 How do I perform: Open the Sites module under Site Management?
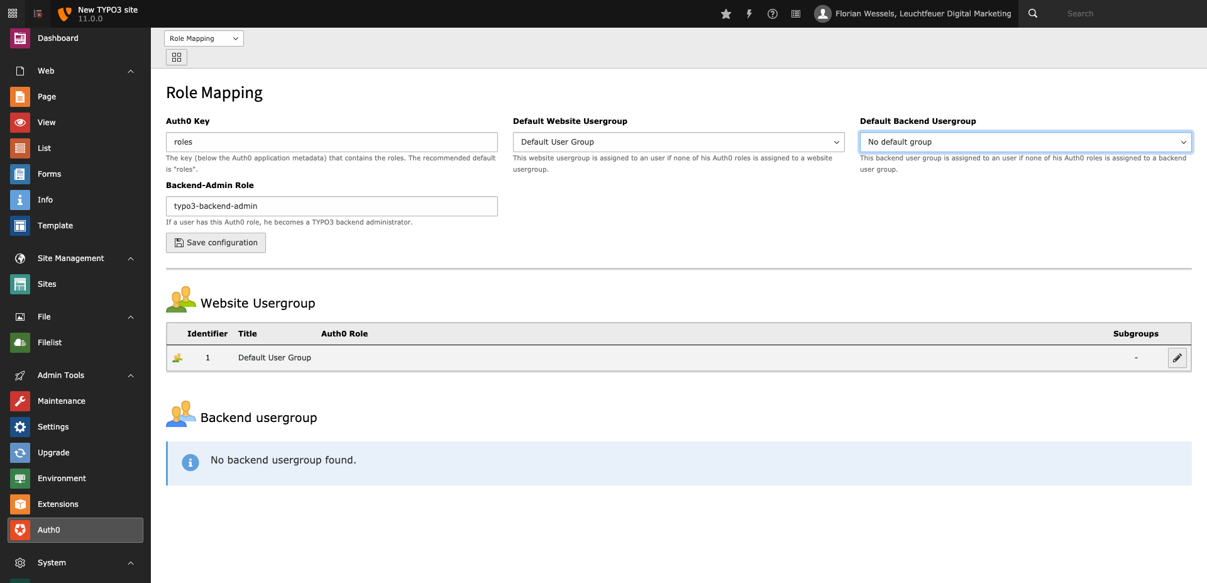pos(47,284)
